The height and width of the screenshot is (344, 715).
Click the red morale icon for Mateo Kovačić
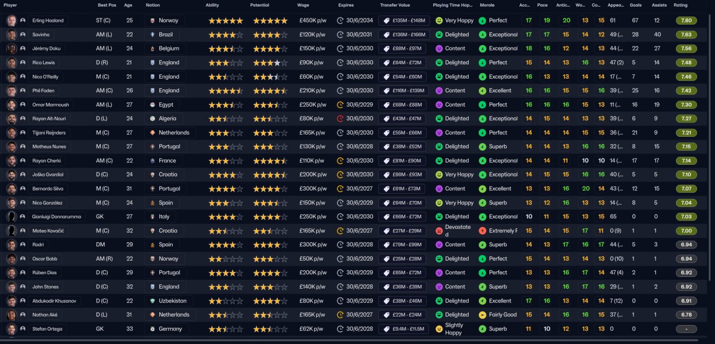pos(483,231)
